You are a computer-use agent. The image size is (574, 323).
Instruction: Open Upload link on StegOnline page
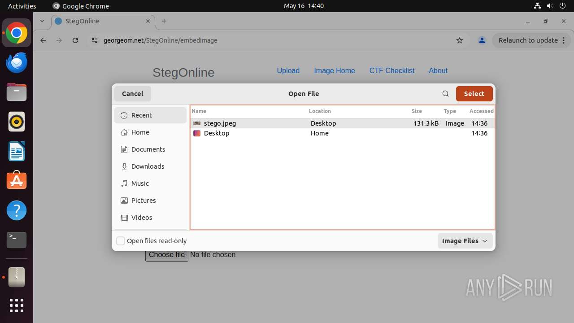point(288,71)
